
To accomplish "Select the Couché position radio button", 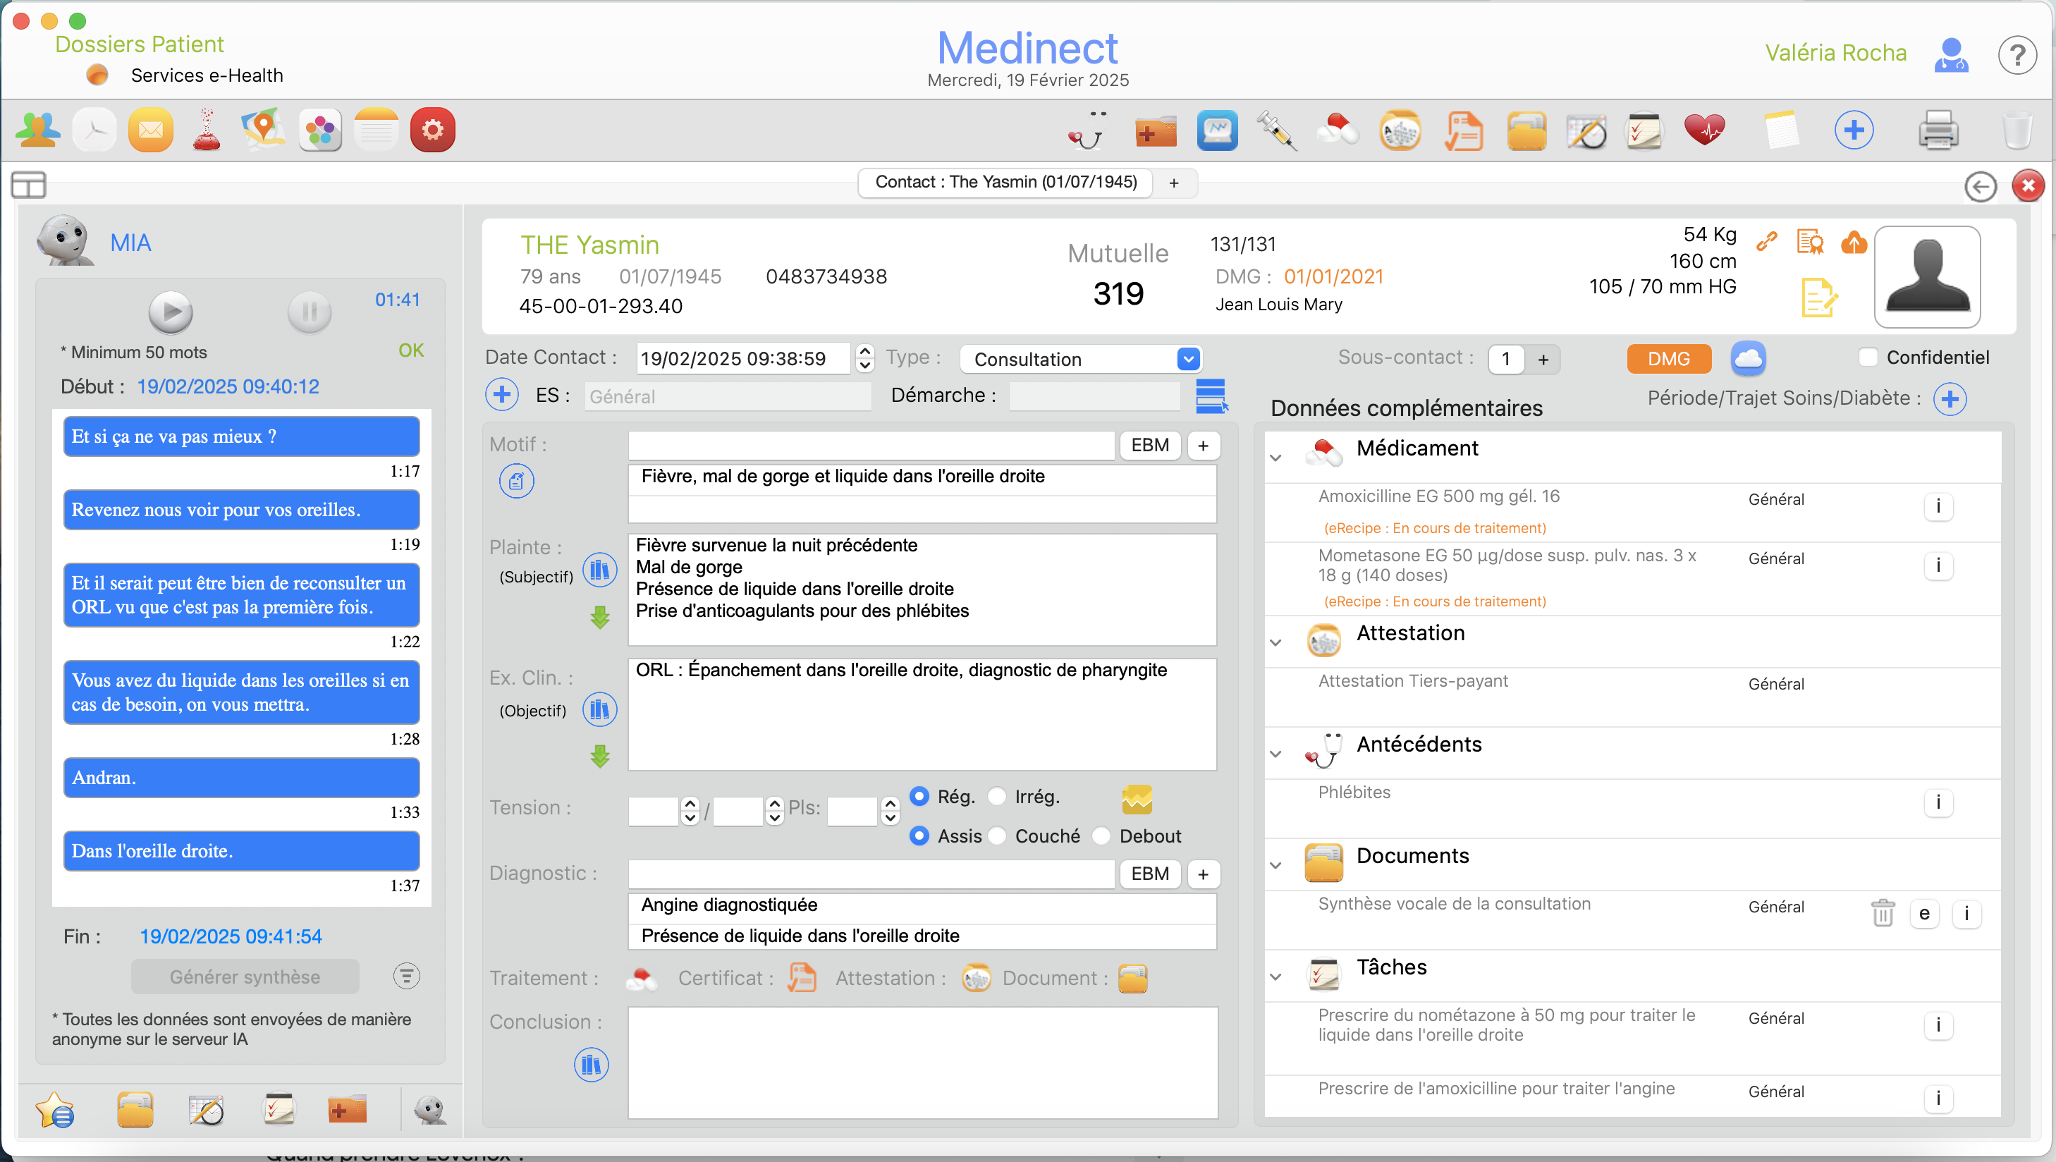I will coord(997,836).
